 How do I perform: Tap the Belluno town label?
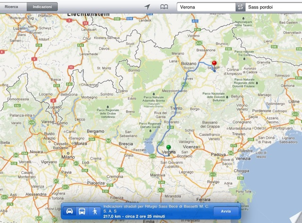[237, 96]
